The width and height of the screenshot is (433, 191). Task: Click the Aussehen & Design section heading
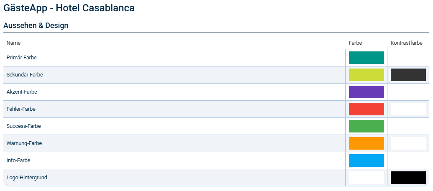(36, 25)
